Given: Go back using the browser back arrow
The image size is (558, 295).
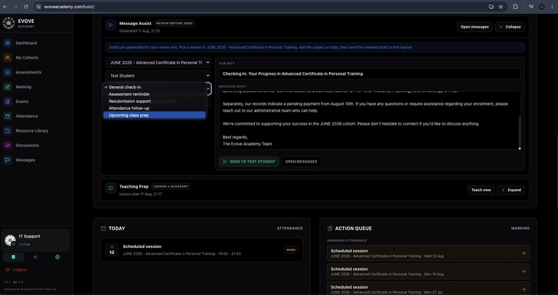Looking at the screenshot, I should point(5,6).
